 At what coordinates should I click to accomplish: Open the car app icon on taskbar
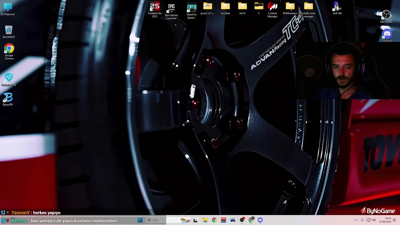232,220
